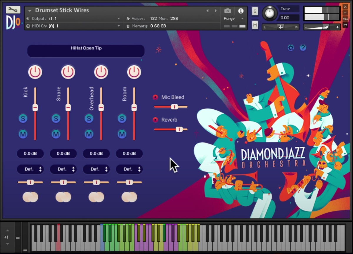The height and width of the screenshot is (254, 353).
Task: Open the MIDI Ch dropdown
Action: click(x=74, y=26)
